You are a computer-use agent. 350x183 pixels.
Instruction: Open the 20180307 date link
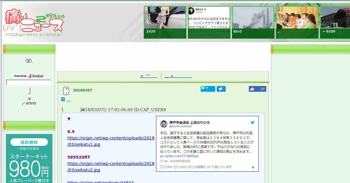83,90
